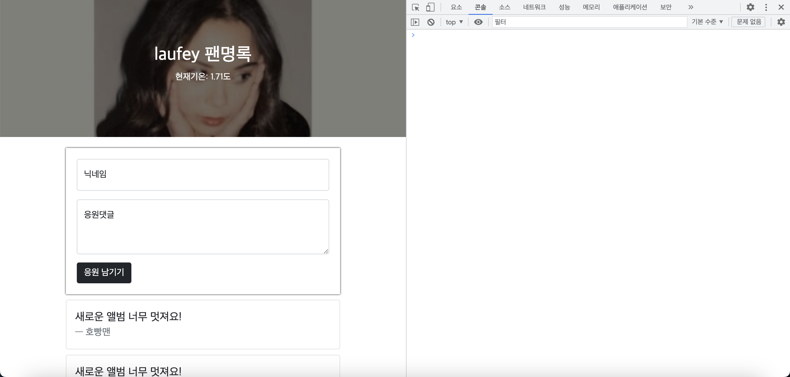Show the console sidebar icon
This screenshot has height=377, width=790.
click(x=415, y=22)
